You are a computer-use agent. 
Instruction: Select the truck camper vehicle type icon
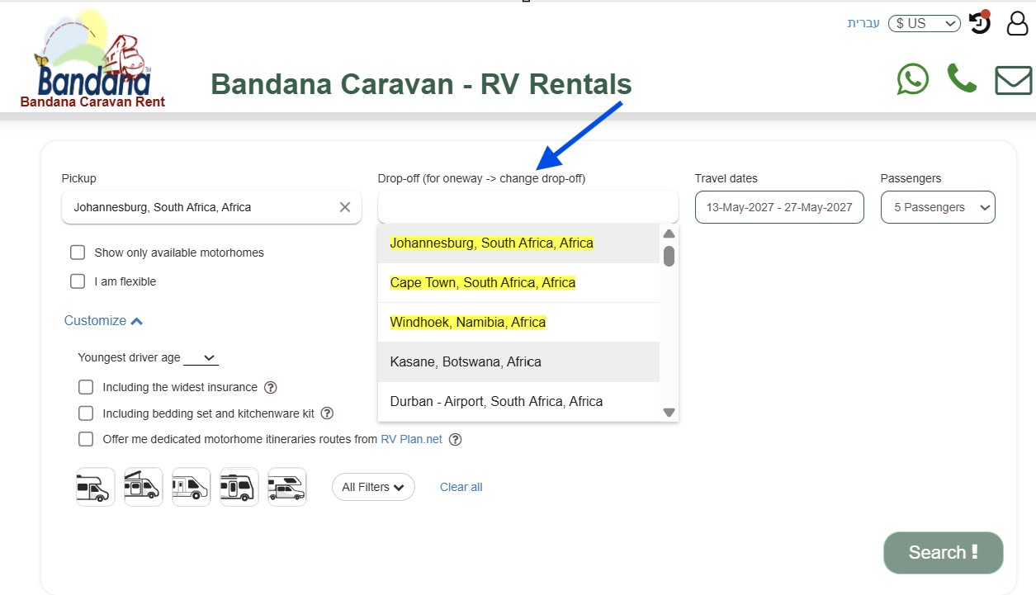coord(287,487)
